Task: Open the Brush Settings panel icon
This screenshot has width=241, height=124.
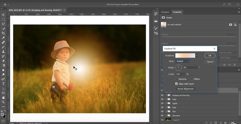Action: [x=156, y=28]
